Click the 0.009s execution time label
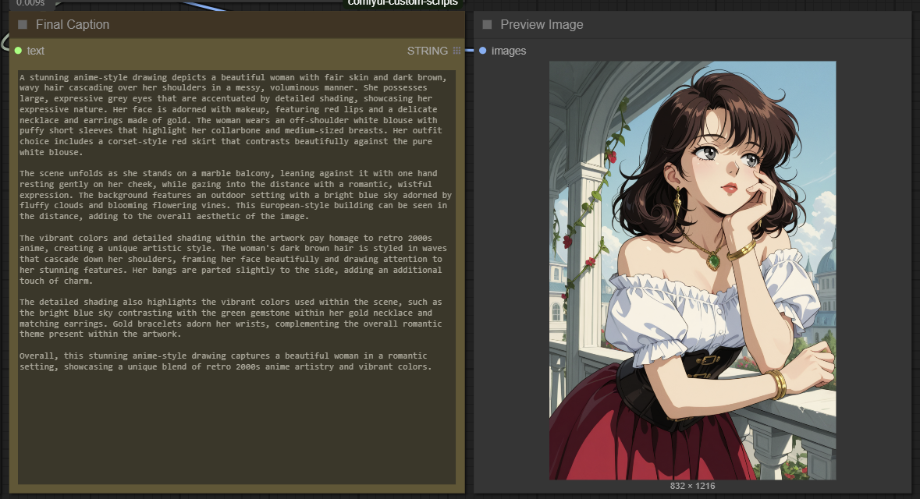The height and width of the screenshot is (499, 920). click(30, 3)
